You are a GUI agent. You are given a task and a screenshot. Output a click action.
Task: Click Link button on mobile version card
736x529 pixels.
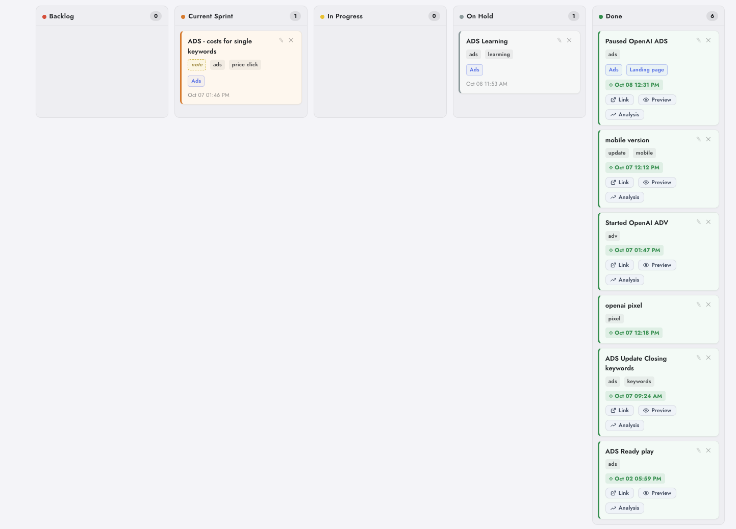[x=620, y=183]
